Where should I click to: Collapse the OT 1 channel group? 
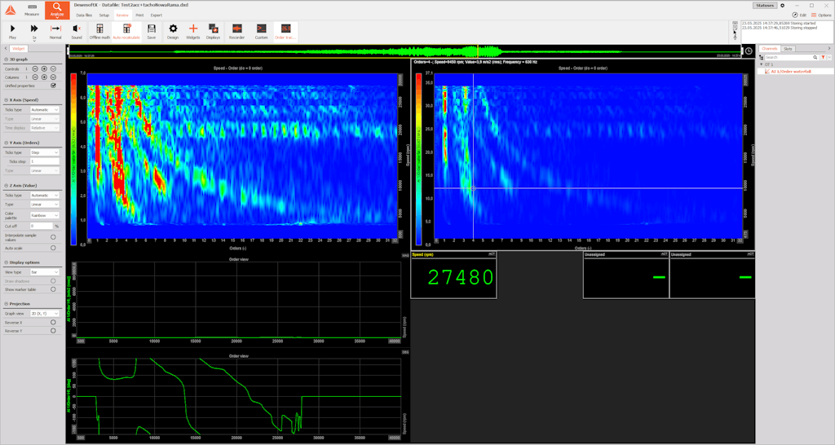pos(761,64)
